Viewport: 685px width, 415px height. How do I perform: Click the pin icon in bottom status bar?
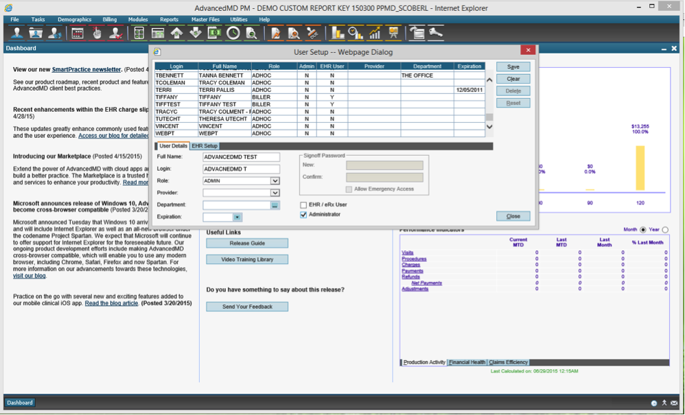pyautogui.click(x=664, y=403)
